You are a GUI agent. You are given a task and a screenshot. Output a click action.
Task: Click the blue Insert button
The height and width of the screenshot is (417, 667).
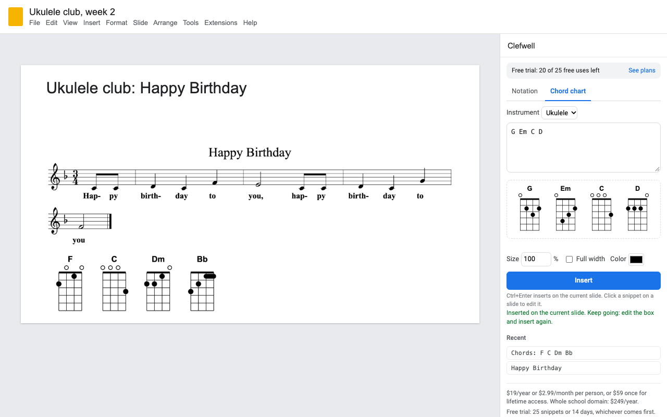[x=584, y=280]
